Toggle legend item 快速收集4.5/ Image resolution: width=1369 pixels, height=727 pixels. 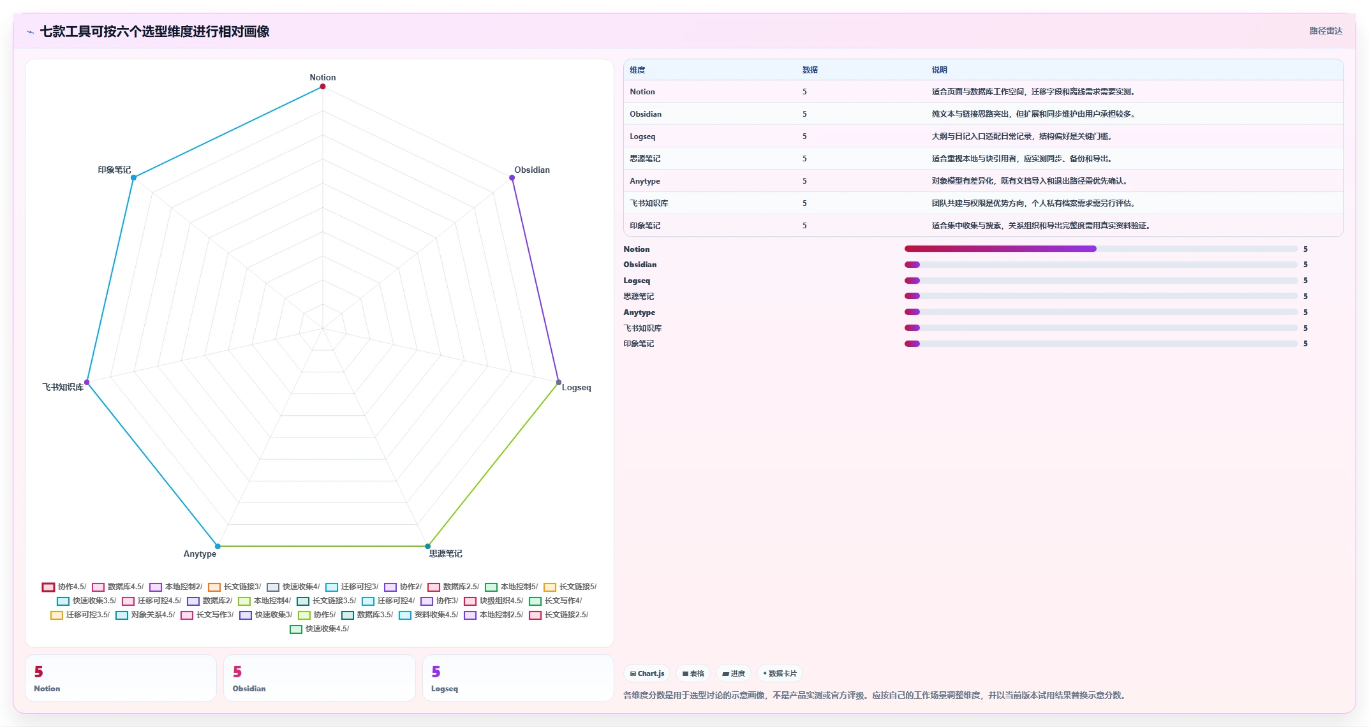[319, 629]
